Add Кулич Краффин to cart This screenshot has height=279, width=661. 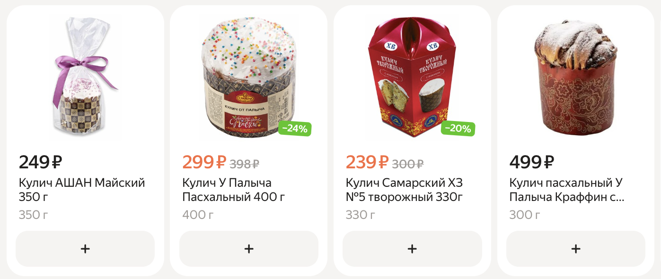click(x=576, y=249)
